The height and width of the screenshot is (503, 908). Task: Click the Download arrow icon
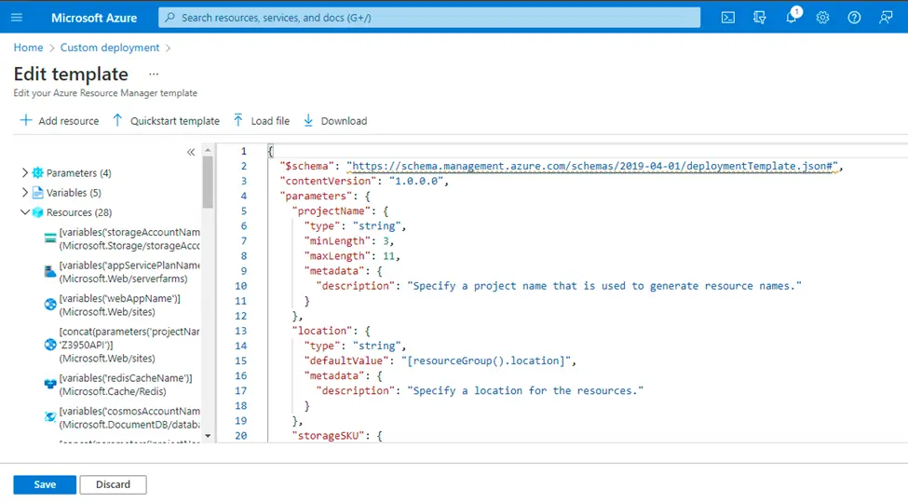(308, 120)
